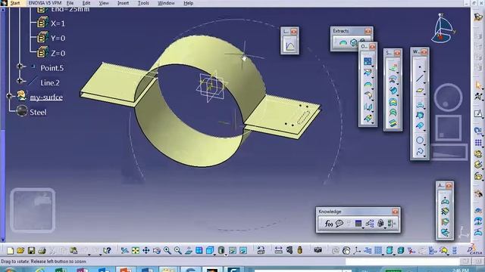
Task: Click the Design Table icon in Knowledge toolbar
Action: coord(358,224)
